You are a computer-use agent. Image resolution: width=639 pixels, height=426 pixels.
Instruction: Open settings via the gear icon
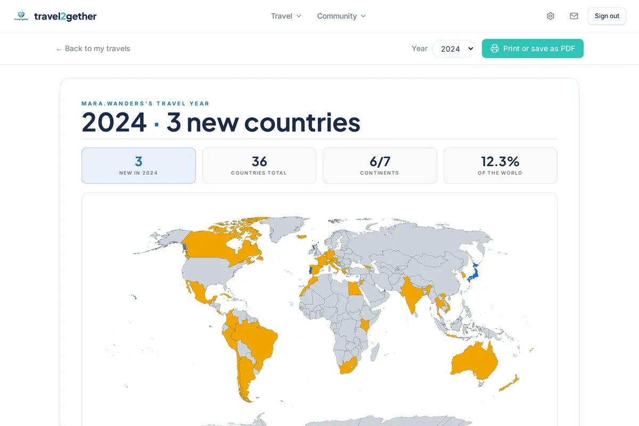pyautogui.click(x=551, y=16)
